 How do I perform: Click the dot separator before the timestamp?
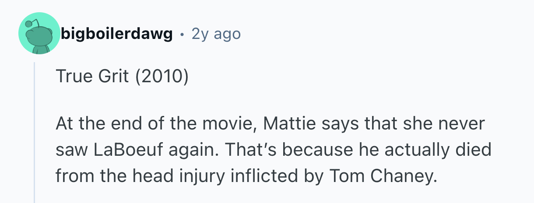(182, 34)
